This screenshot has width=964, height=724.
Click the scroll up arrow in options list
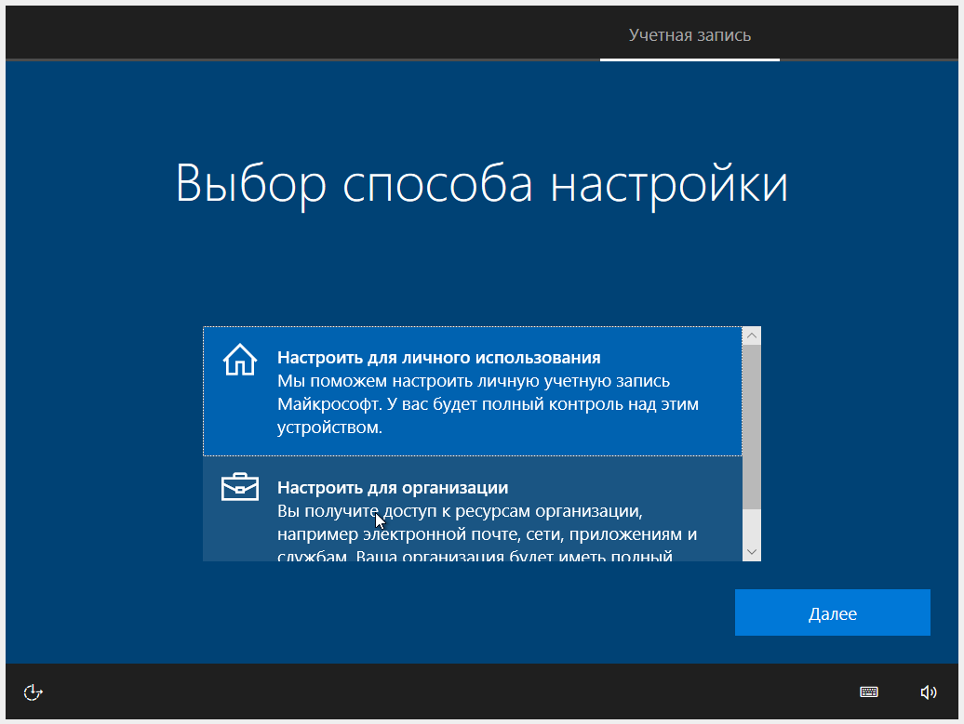coord(752,336)
